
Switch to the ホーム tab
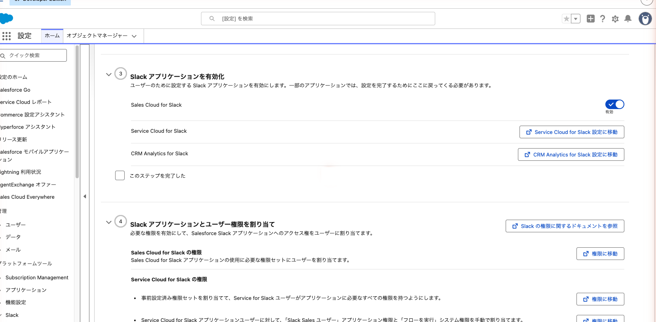pos(52,36)
